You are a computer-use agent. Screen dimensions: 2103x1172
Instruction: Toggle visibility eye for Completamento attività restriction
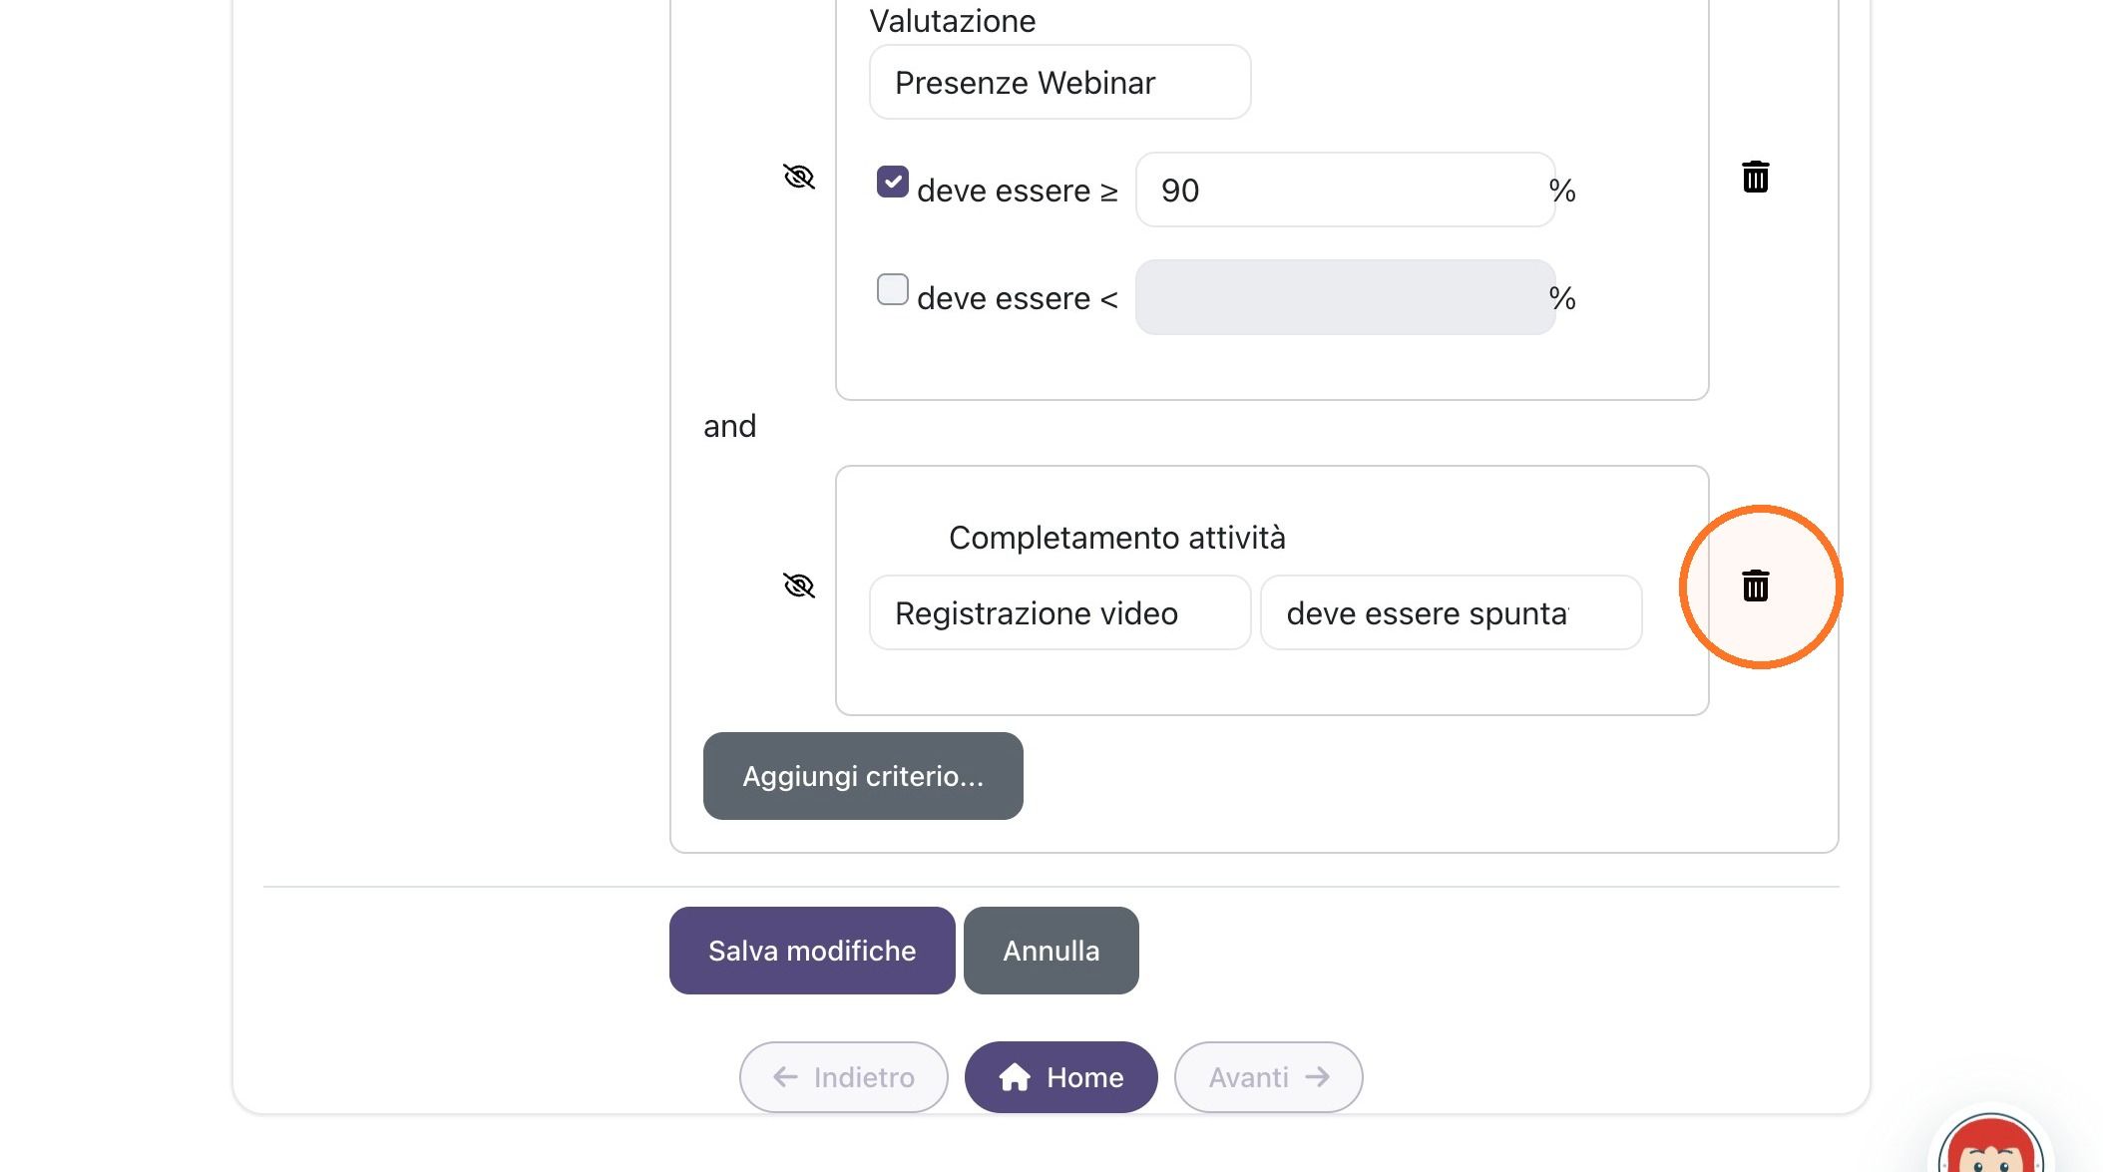(799, 586)
